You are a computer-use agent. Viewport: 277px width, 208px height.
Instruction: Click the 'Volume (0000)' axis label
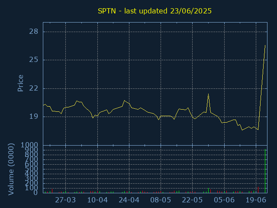(x=11, y=169)
